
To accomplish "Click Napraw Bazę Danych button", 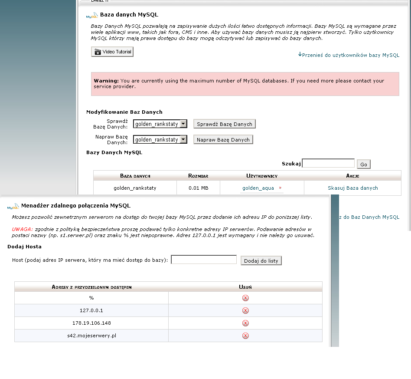I will click(223, 140).
